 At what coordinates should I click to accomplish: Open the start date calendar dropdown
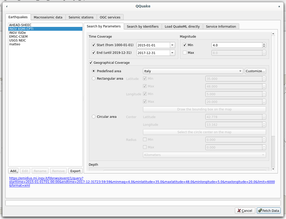tap(172, 45)
